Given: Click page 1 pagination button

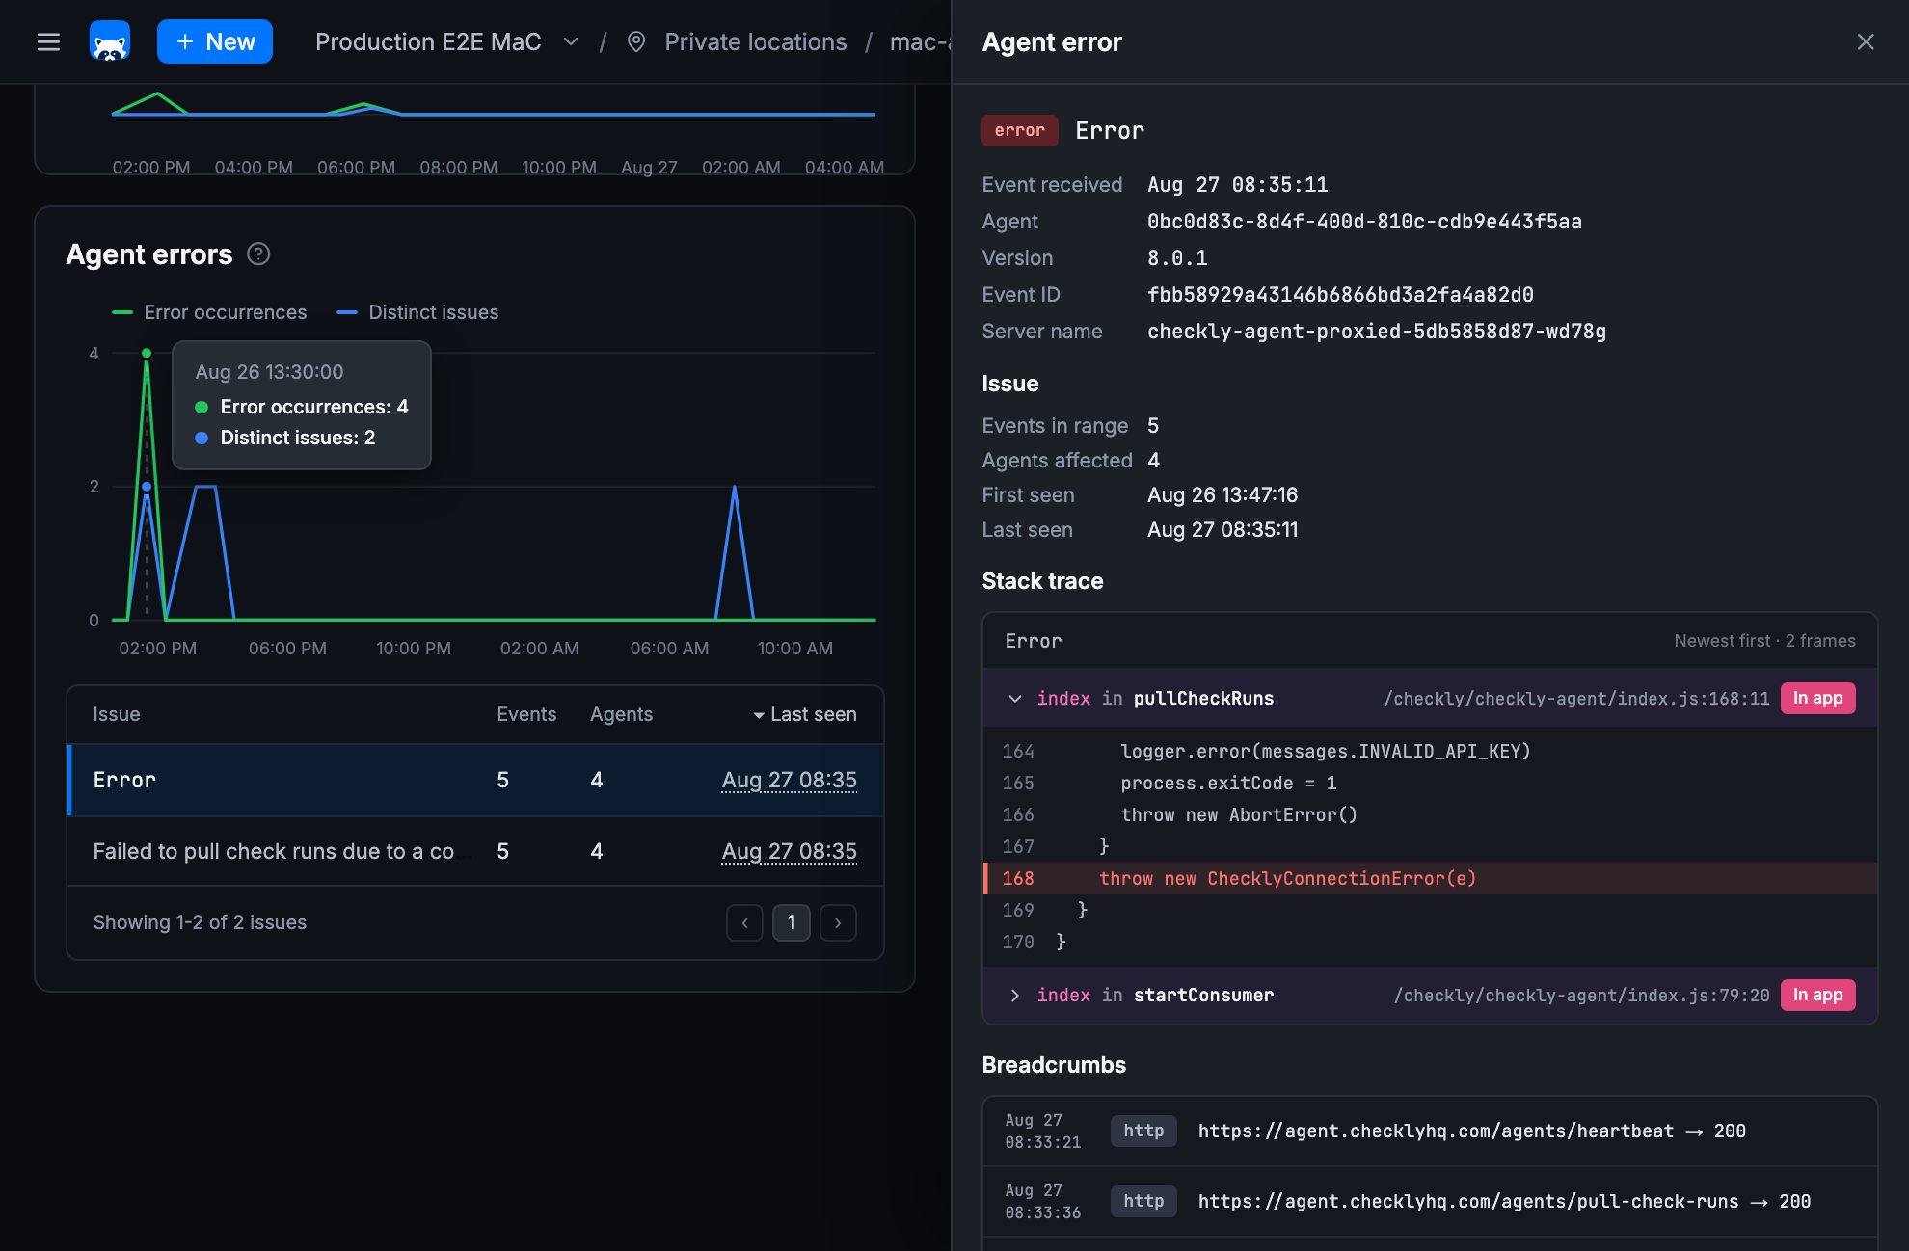Looking at the screenshot, I should pos(792,922).
